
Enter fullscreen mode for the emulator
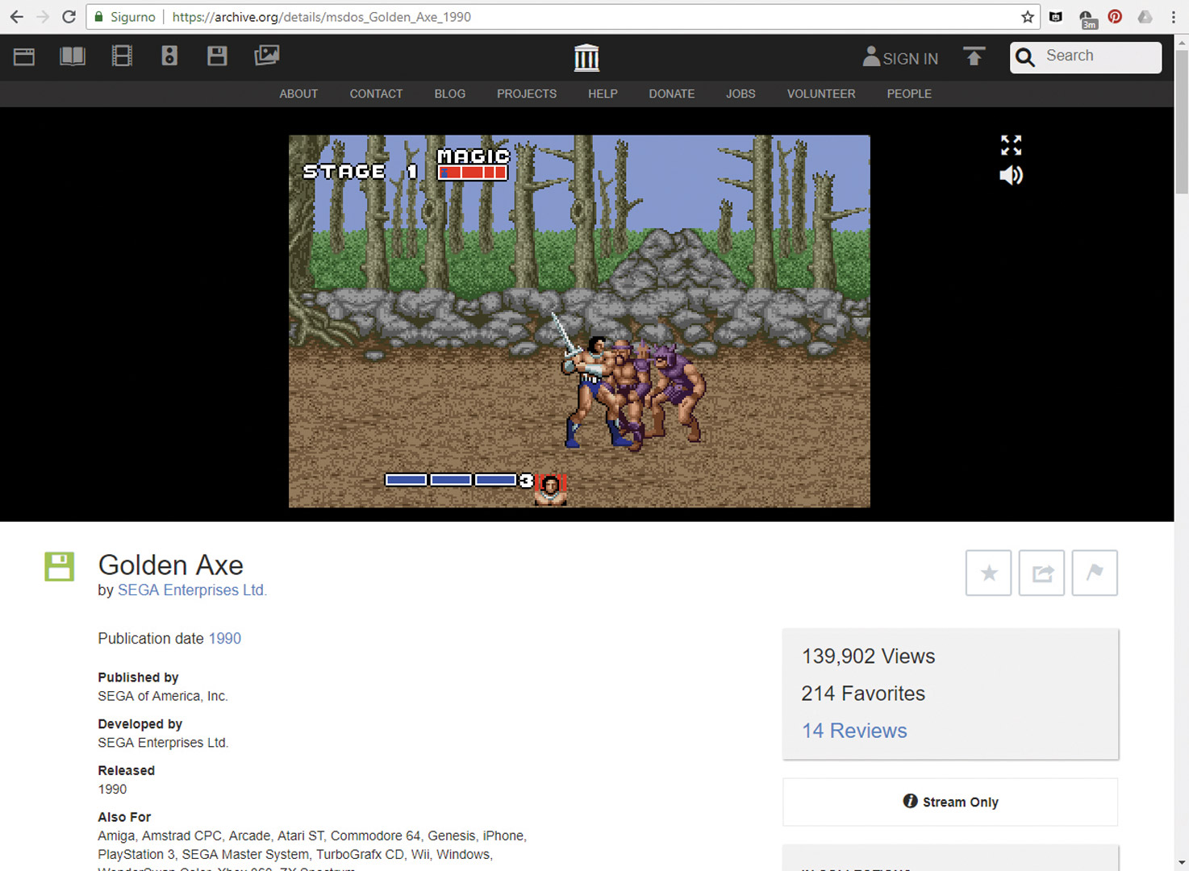[x=1011, y=145]
